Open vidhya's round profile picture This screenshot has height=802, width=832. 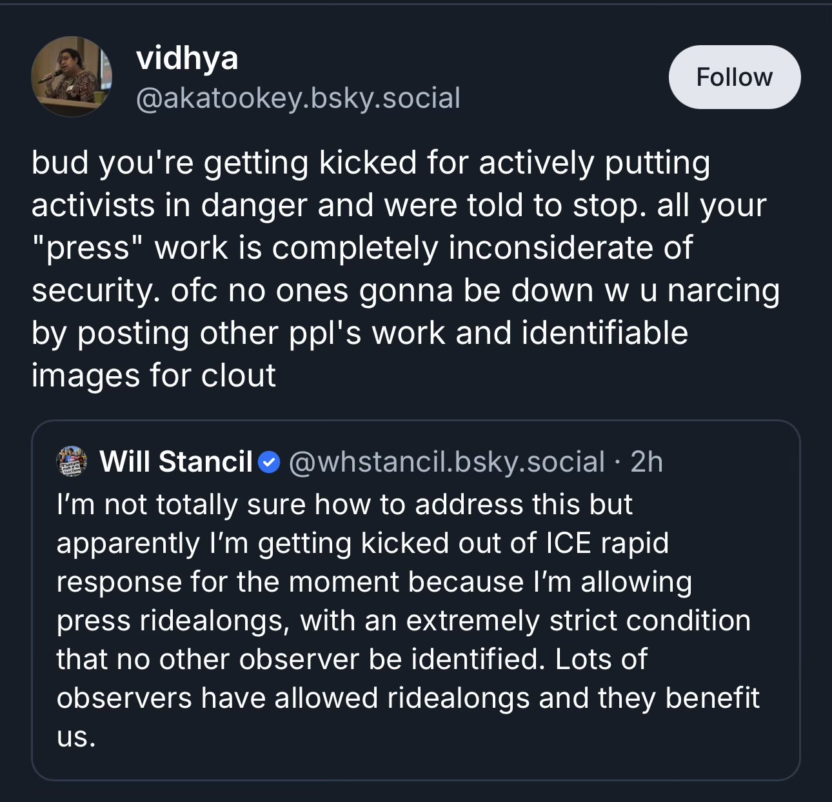pyautogui.click(x=72, y=76)
